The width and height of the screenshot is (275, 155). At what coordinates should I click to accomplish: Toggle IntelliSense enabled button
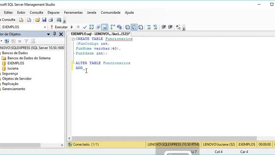click(x=105, y=27)
